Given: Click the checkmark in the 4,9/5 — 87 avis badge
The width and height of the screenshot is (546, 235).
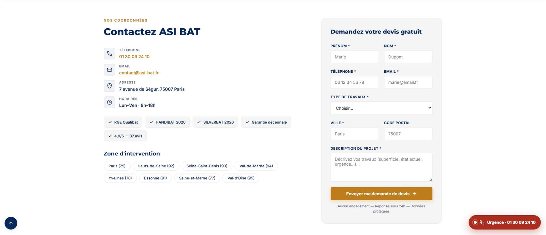Looking at the screenshot, I should [x=110, y=136].
